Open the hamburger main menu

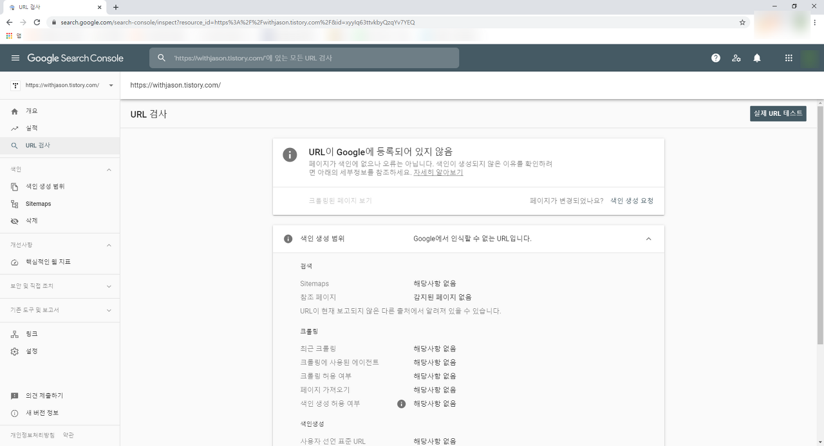pos(15,58)
